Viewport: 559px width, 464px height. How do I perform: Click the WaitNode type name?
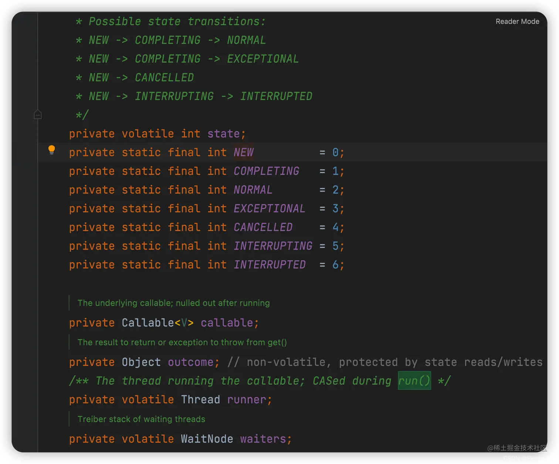click(x=207, y=439)
